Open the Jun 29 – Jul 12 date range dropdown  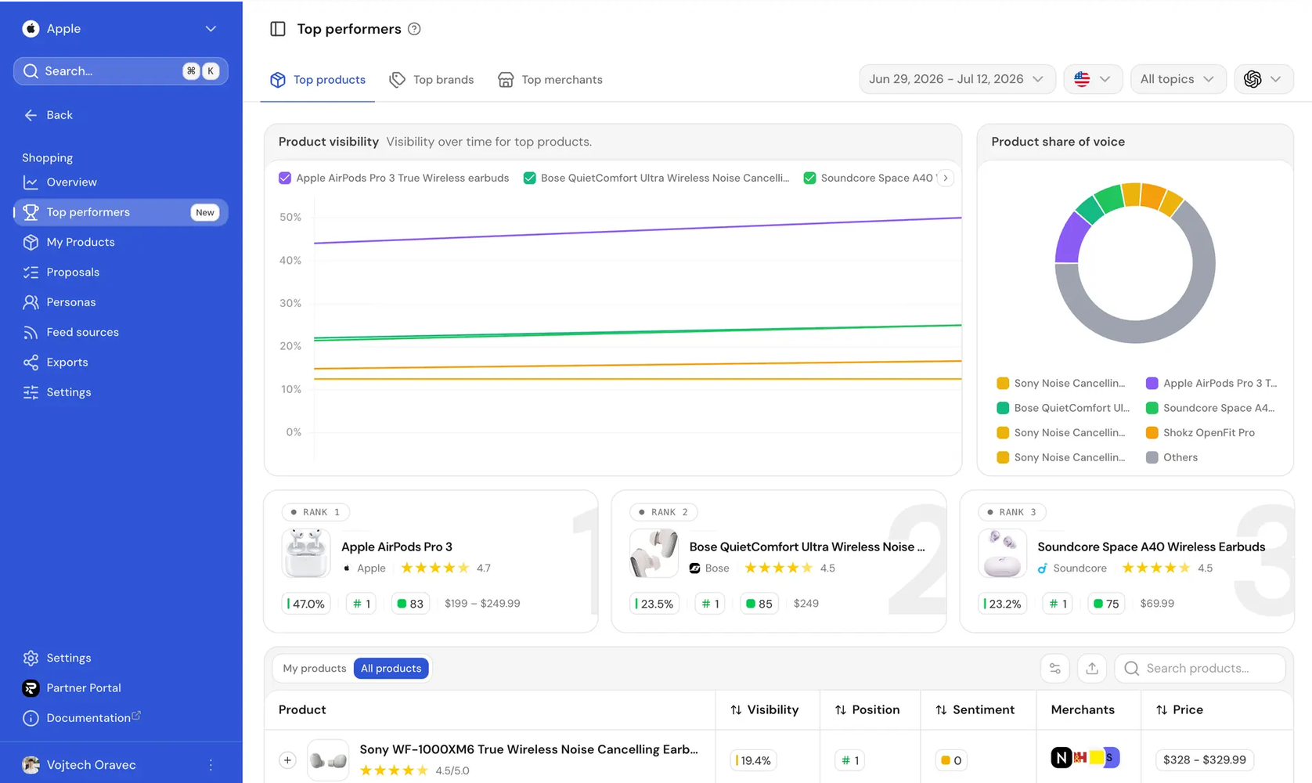tap(957, 79)
